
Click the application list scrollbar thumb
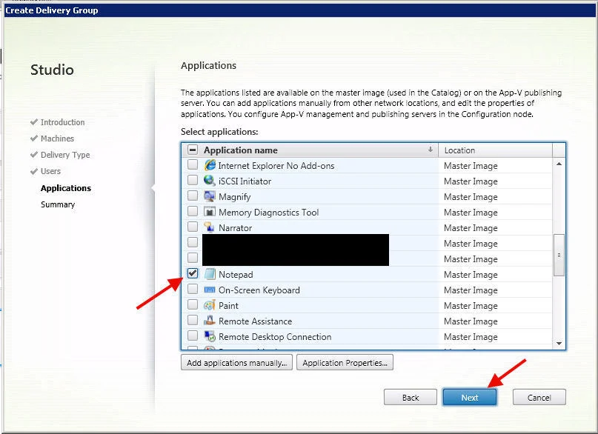tap(559, 255)
